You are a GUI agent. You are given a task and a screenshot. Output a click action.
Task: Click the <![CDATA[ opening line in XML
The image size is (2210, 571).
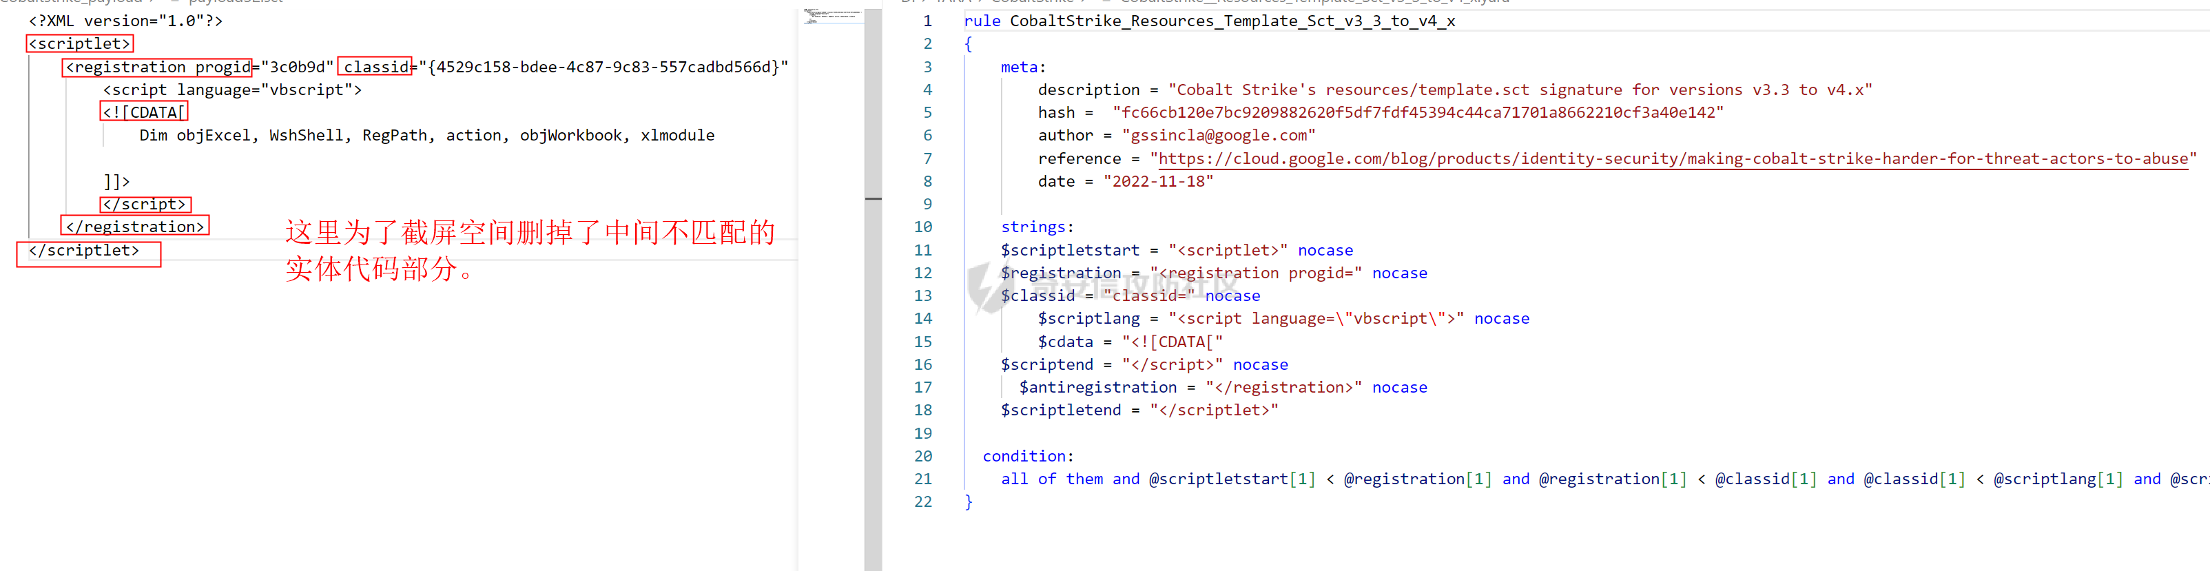(x=143, y=112)
